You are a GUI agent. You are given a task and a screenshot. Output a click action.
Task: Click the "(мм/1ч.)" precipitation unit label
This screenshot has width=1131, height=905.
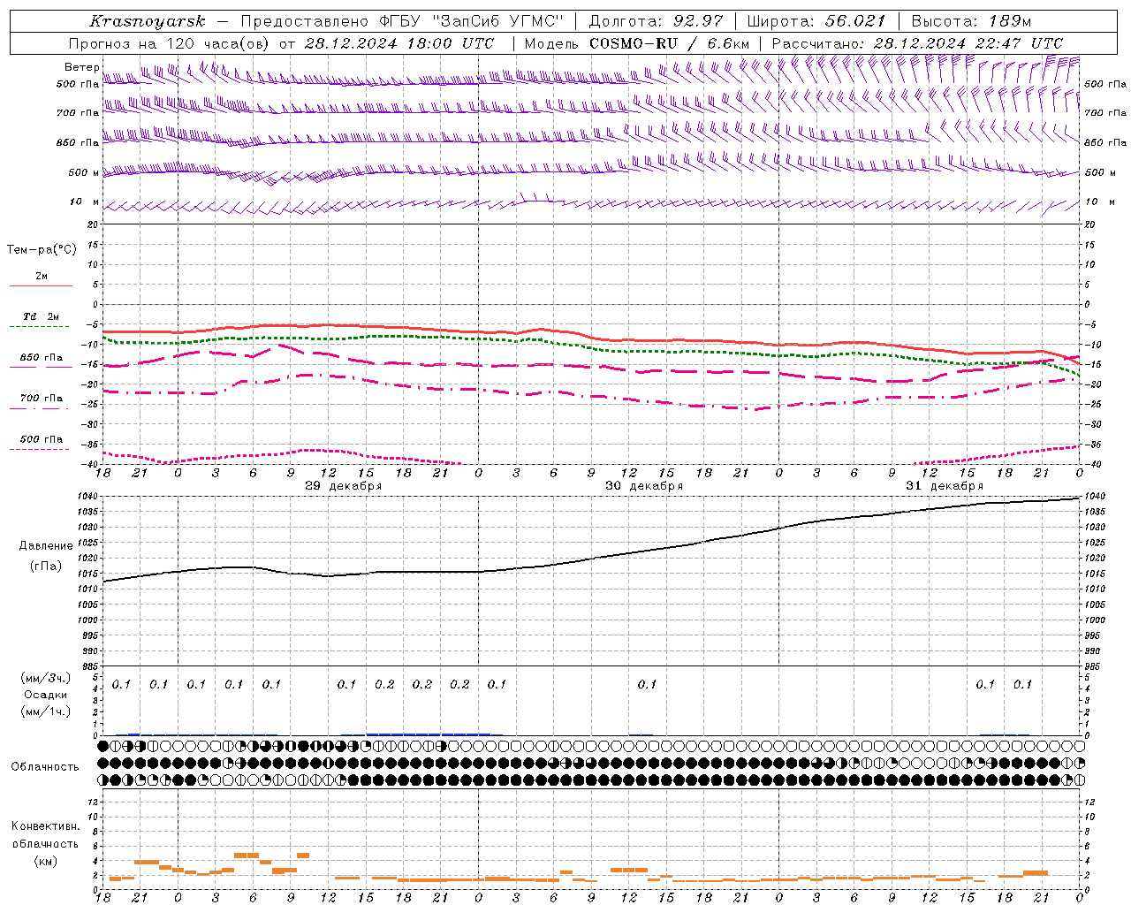[x=46, y=711]
